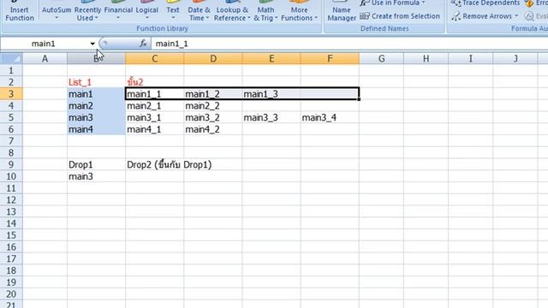Open the Lookup & Reference functions dropdown
The width and height of the screenshot is (548, 308).
coord(232,11)
